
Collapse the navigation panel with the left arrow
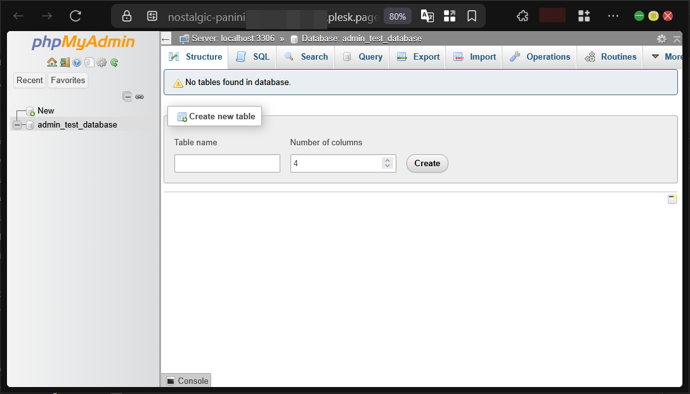coord(166,38)
